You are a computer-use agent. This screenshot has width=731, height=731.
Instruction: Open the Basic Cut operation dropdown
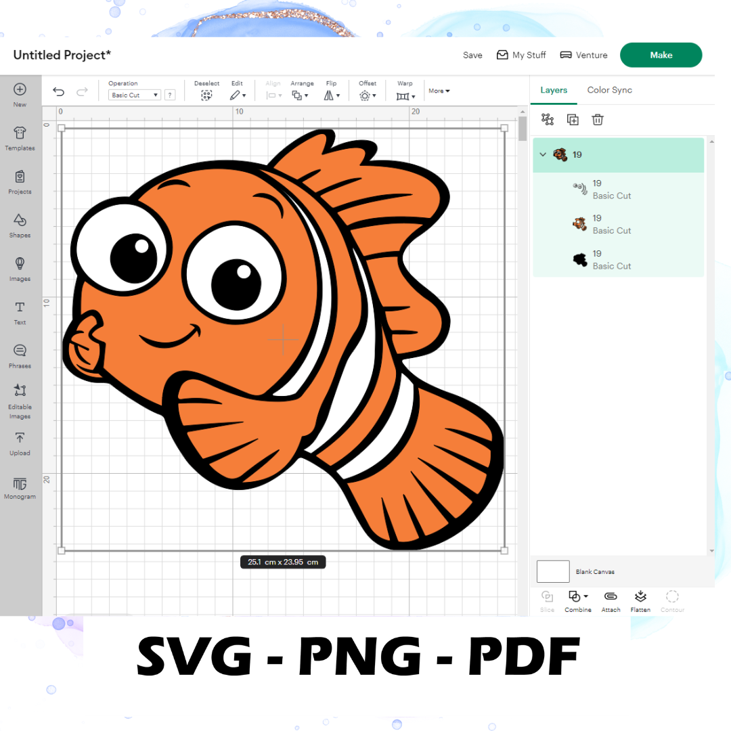(135, 95)
